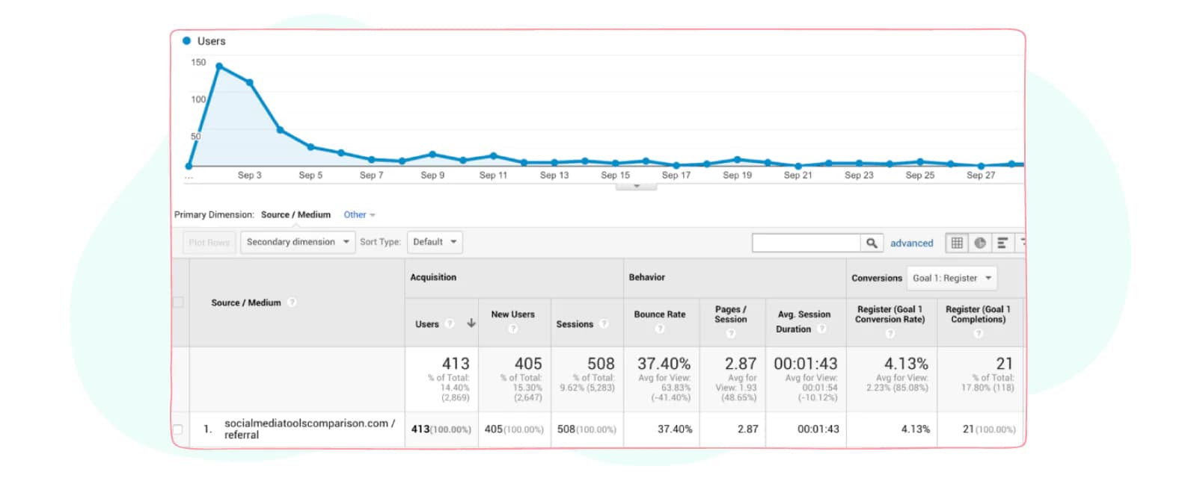
Task: Sort by the Bounce Rate column header
Action: tap(660, 314)
